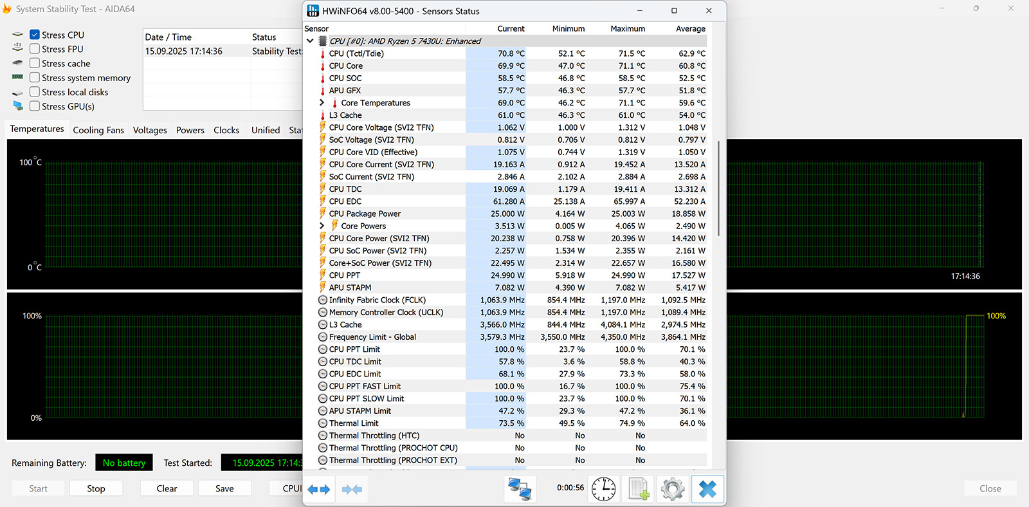Viewport: 1029px width, 507px height.
Task: Click the circle icon beside Thermal Limit
Action: 323,423
